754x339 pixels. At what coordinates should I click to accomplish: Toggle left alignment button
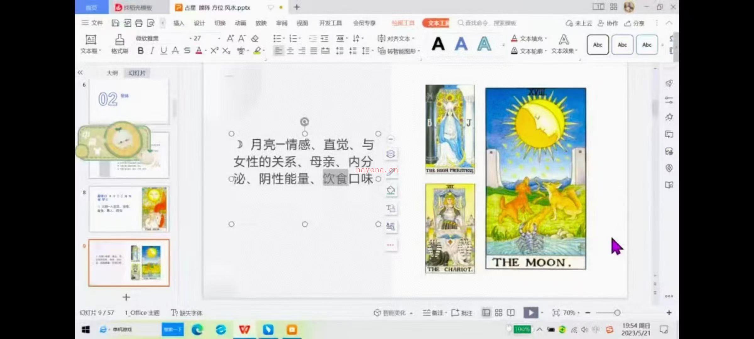pos(278,51)
